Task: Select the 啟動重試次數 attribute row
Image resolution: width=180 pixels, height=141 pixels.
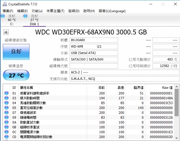Action: tap(88, 122)
